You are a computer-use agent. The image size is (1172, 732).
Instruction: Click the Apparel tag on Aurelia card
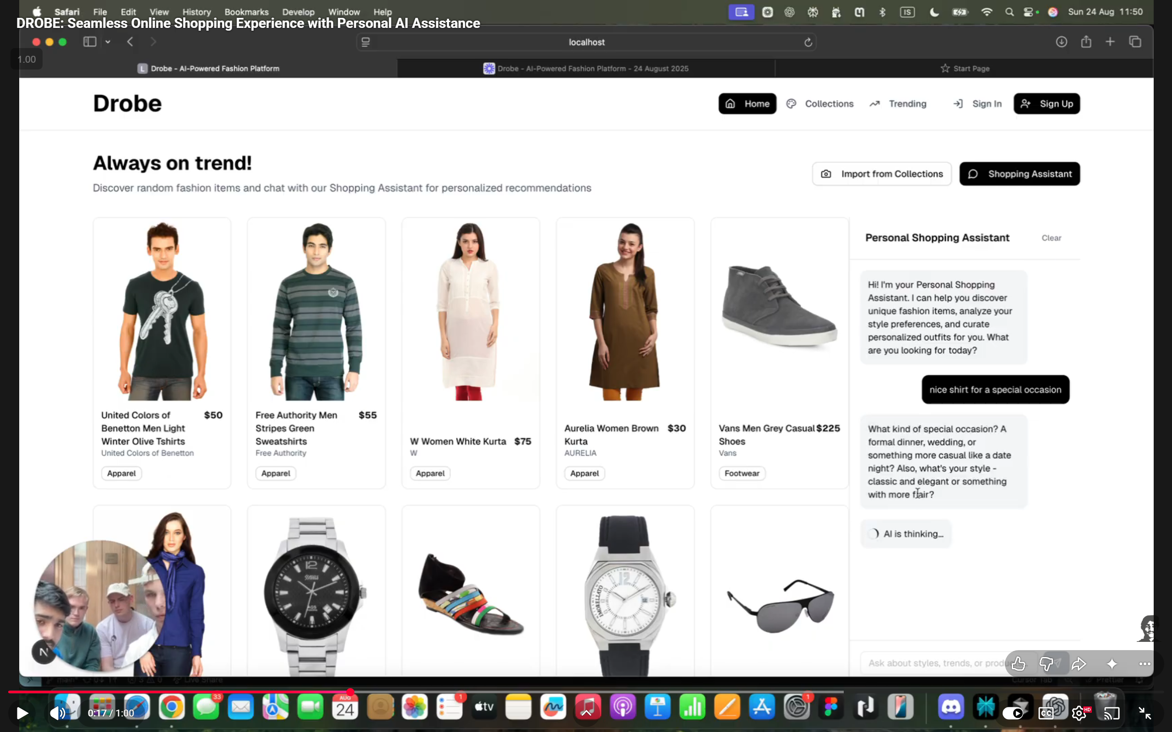[585, 473]
